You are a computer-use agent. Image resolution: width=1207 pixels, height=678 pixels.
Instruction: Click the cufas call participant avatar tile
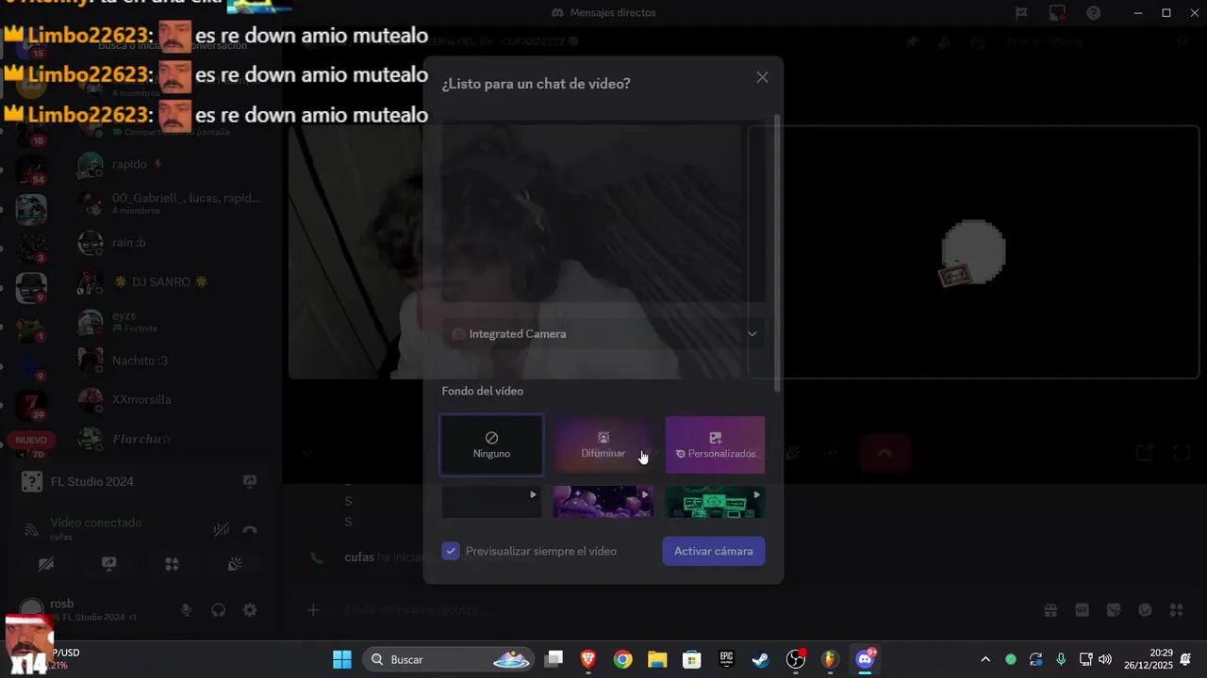point(974,251)
